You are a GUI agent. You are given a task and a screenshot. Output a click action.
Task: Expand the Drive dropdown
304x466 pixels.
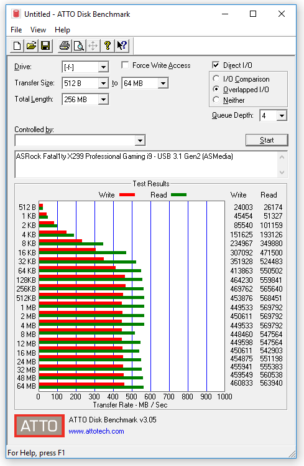[103, 67]
